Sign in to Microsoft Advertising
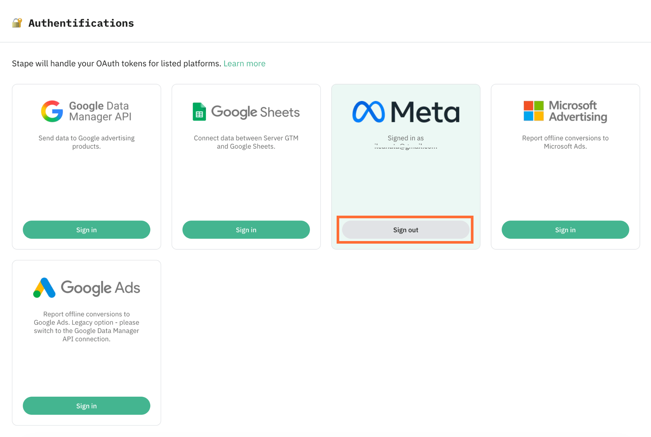The height and width of the screenshot is (437, 651). pyautogui.click(x=565, y=230)
